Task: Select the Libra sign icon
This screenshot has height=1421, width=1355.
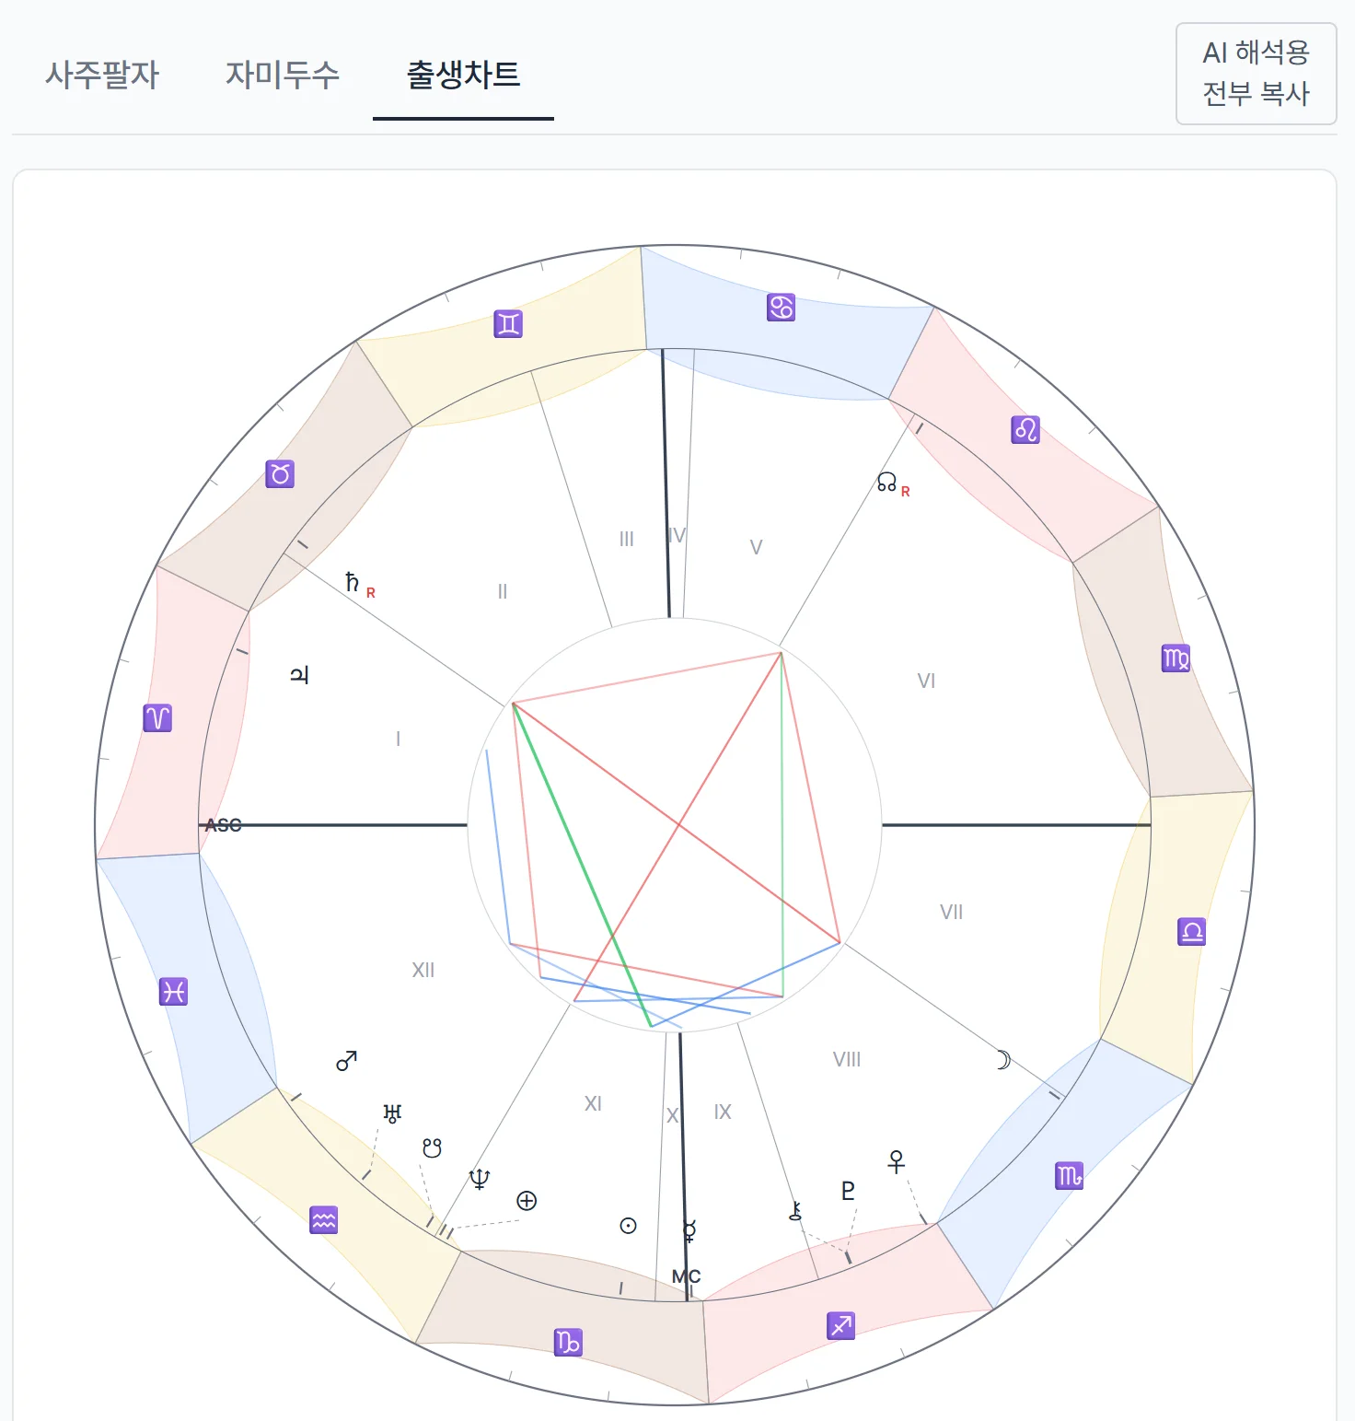Action: tap(1192, 933)
